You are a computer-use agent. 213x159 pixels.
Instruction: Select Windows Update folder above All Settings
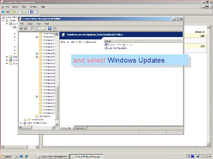(x=47, y=113)
